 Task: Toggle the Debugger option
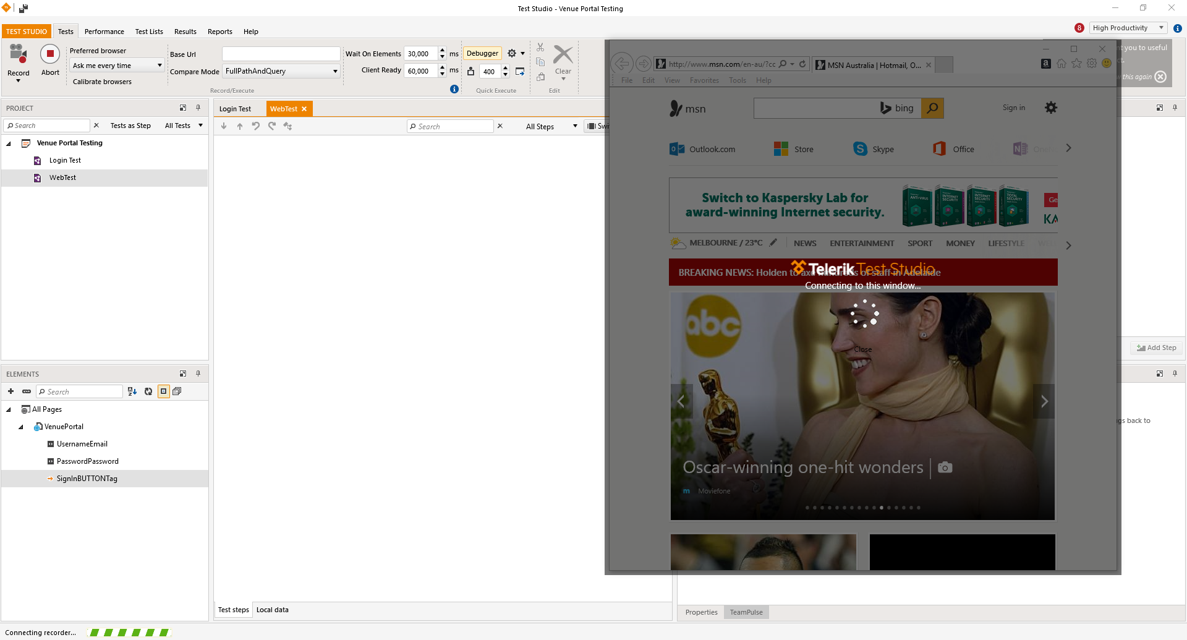(482, 54)
